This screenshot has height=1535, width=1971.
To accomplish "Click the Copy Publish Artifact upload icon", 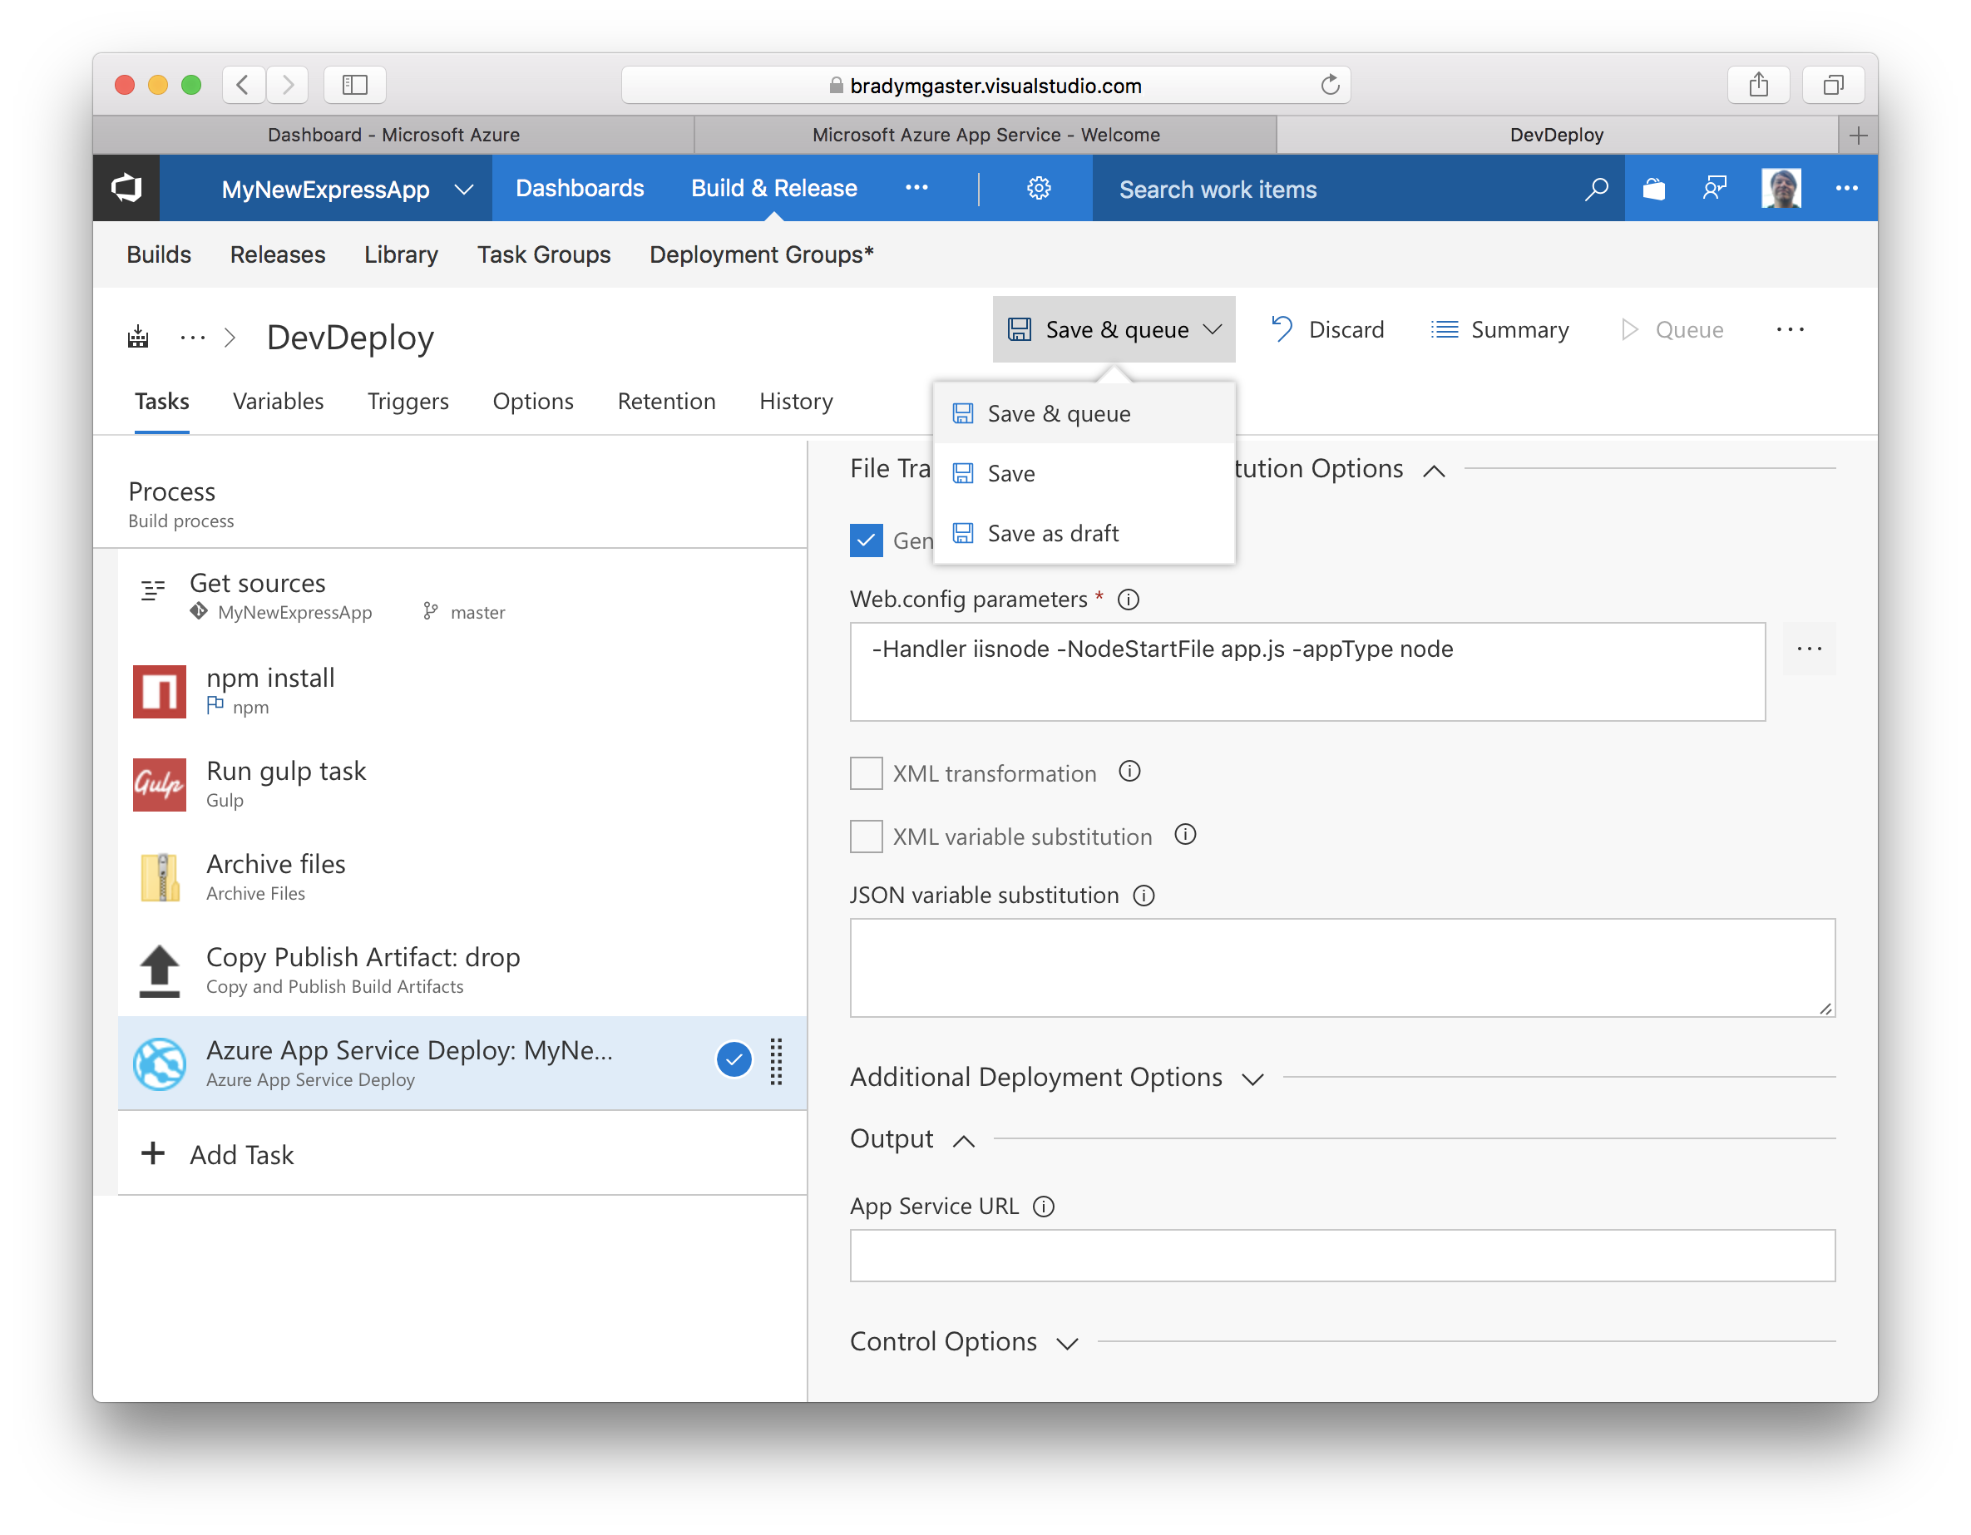I will (x=160, y=970).
